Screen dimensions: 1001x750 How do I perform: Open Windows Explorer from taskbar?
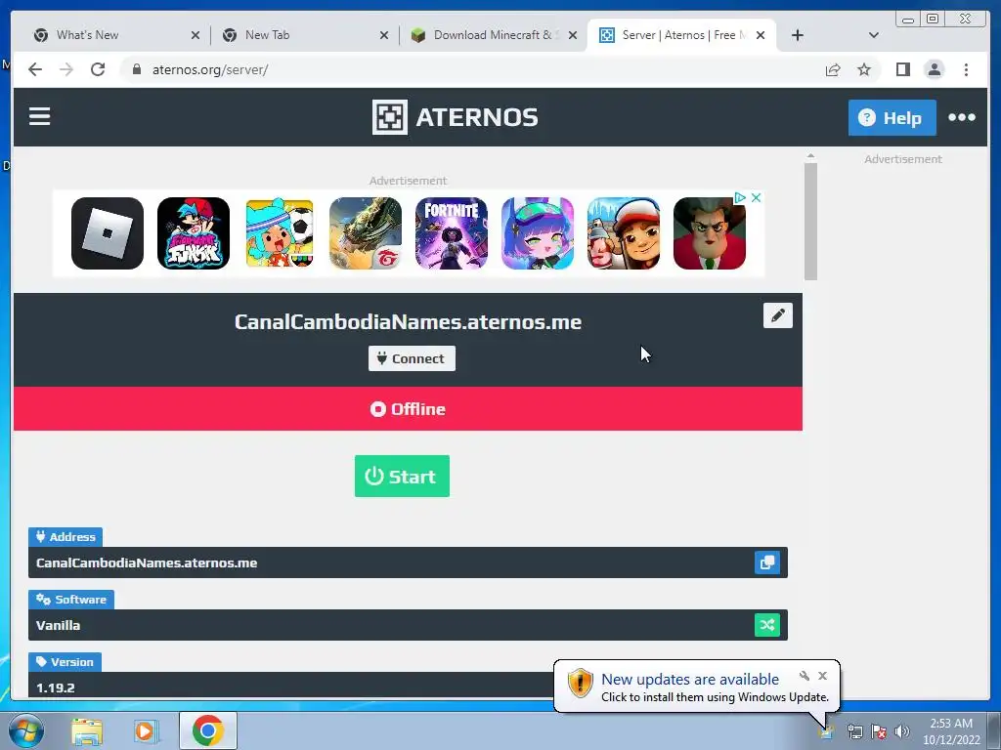87,730
